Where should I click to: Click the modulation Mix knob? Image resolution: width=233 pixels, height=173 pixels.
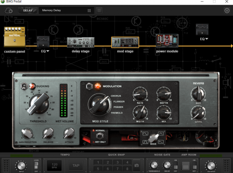(x=164, y=113)
